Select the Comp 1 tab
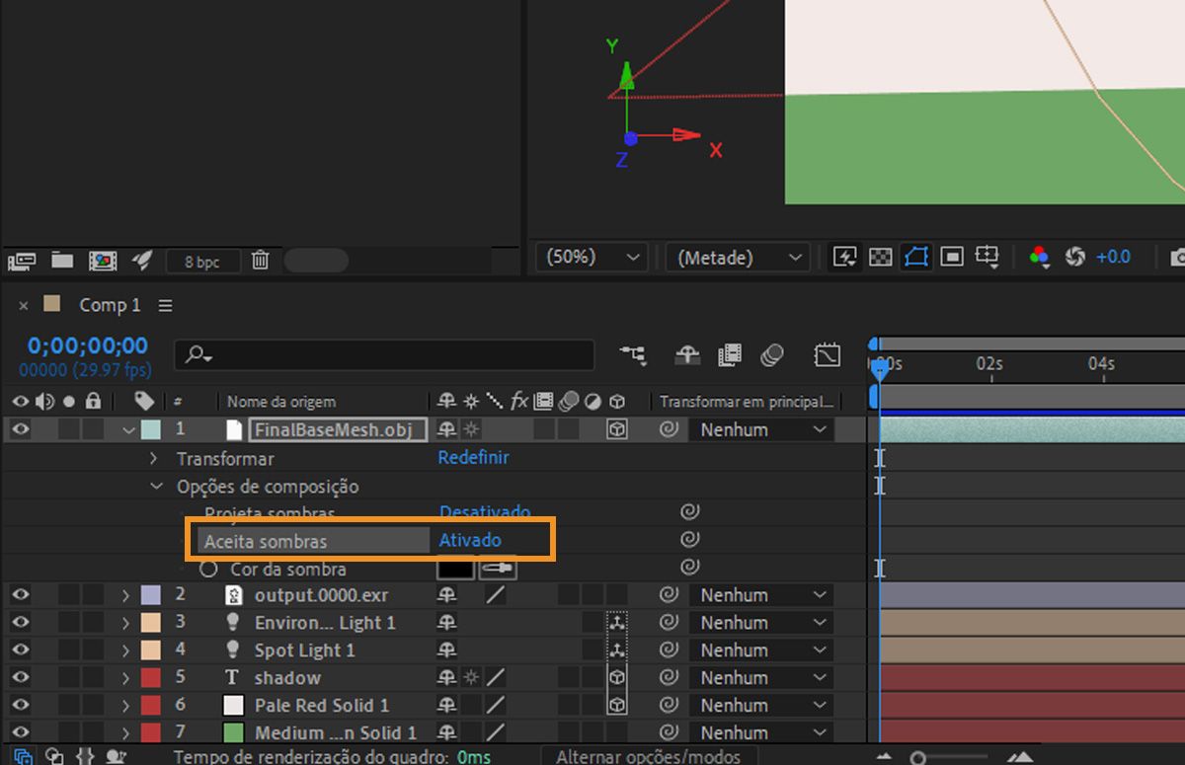Viewport: 1185px width, 765px height. tap(109, 304)
